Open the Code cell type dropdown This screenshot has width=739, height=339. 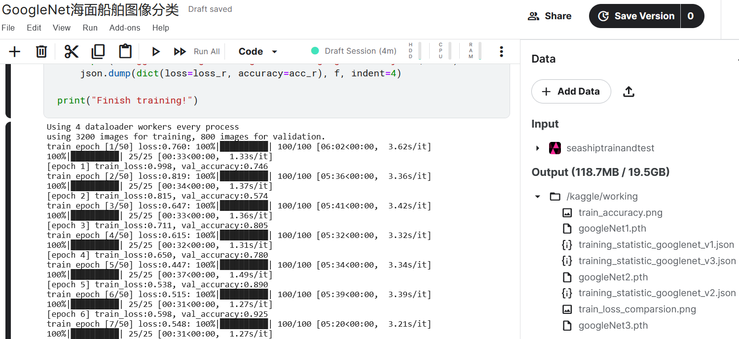[258, 51]
